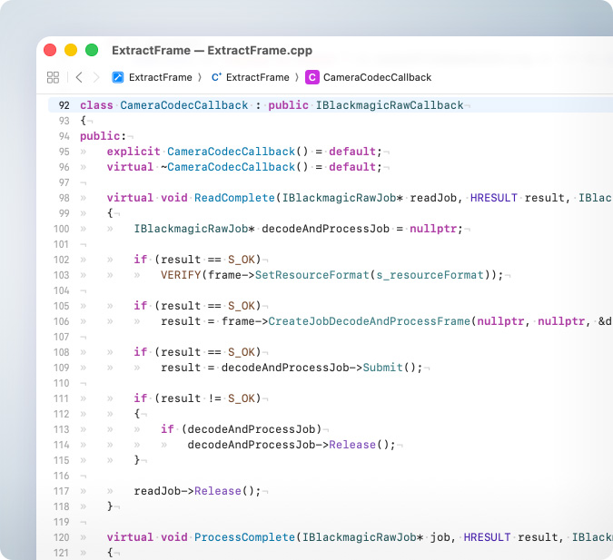Click IBlackmagicRawCallback on line 92
Viewport: 613px width, 560px height.
click(x=390, y=105)
